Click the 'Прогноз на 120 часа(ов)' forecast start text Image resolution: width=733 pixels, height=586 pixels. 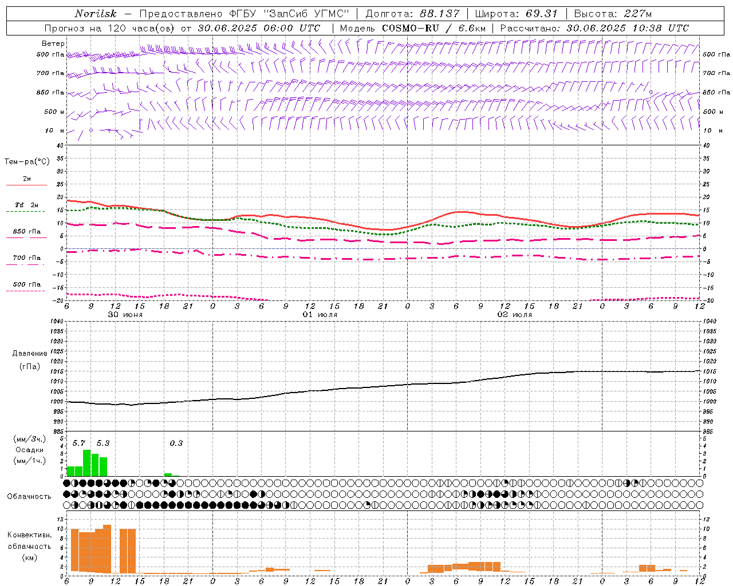click(x=111, y=28)
